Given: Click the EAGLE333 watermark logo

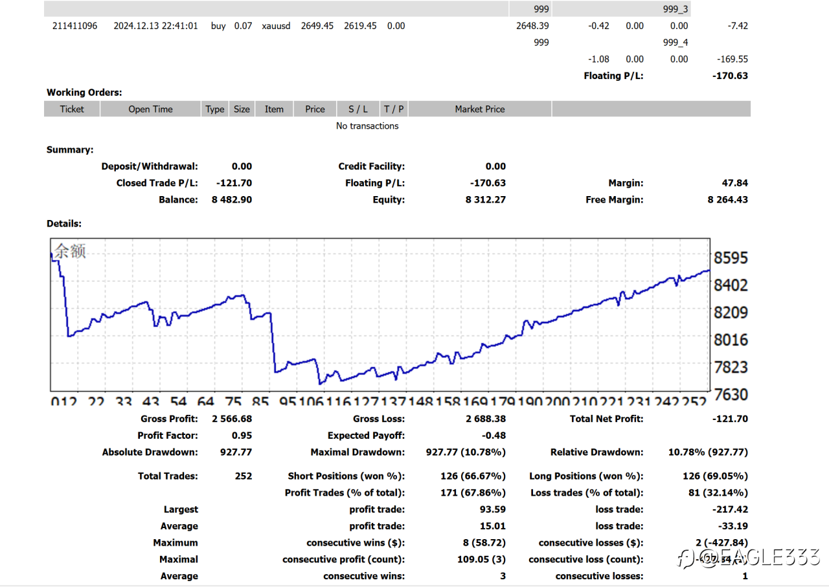Looking at the screenshot, I should click(749, 557).
